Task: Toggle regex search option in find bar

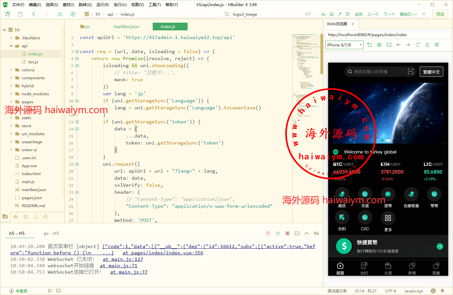Action: tap(340, 14)
